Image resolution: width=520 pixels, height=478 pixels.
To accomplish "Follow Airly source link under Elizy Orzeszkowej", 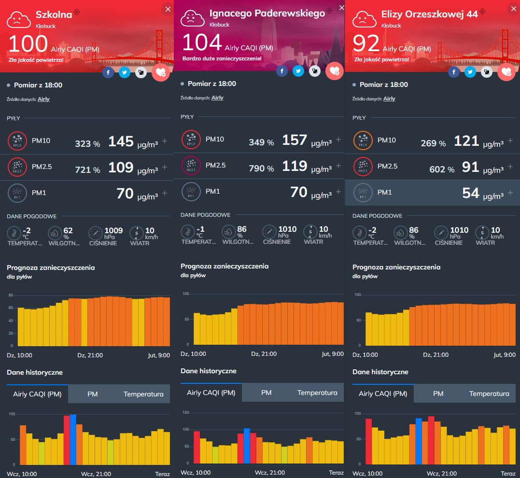I will [389, 98].
